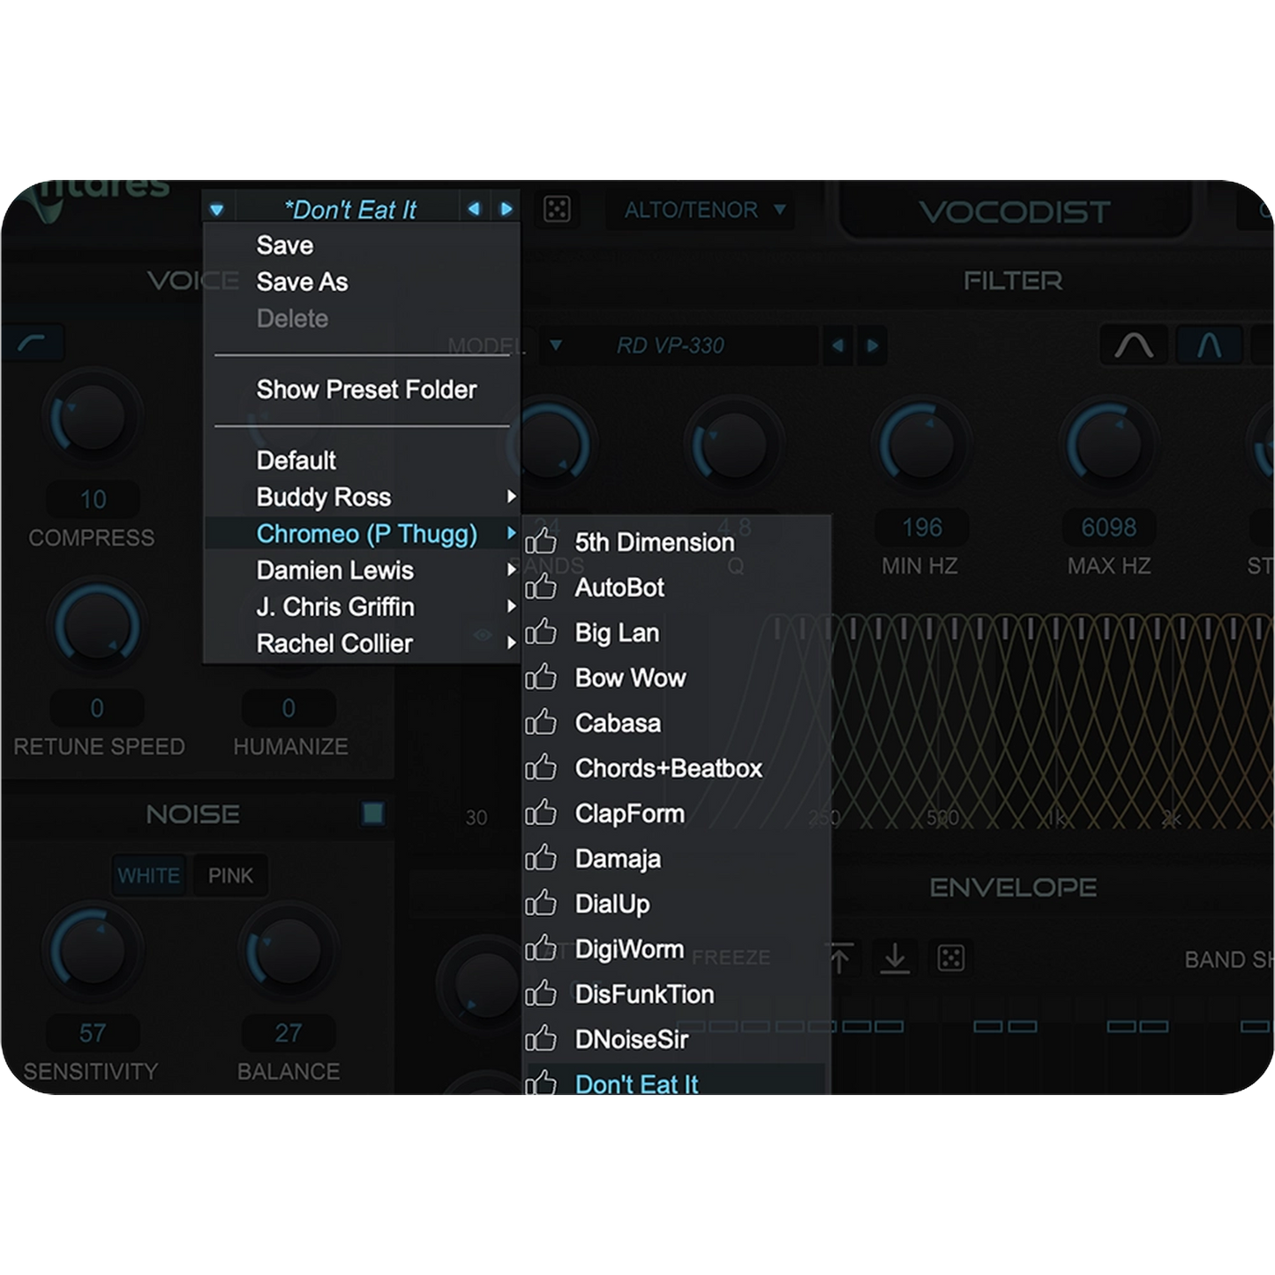
Task: Select Show Preset Folder from the menu
Action: [x=365, y=389]
